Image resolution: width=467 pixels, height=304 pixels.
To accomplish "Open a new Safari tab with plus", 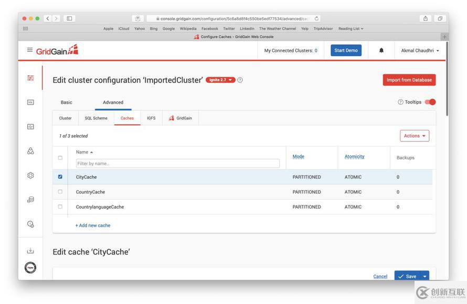I will pos(444,37).
